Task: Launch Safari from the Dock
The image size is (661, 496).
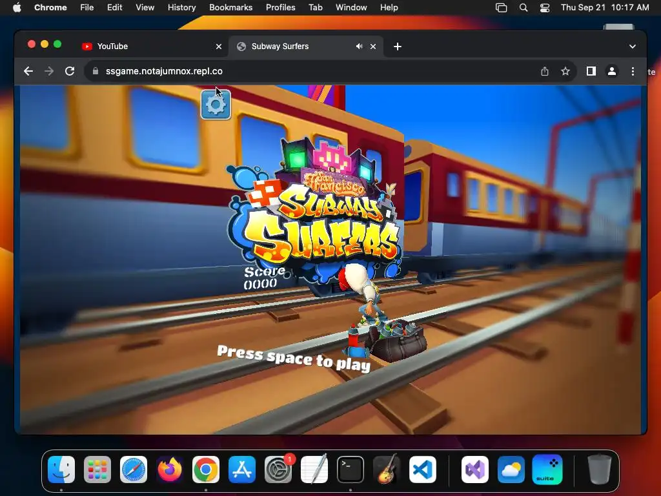Action: [x=134, y=470]
